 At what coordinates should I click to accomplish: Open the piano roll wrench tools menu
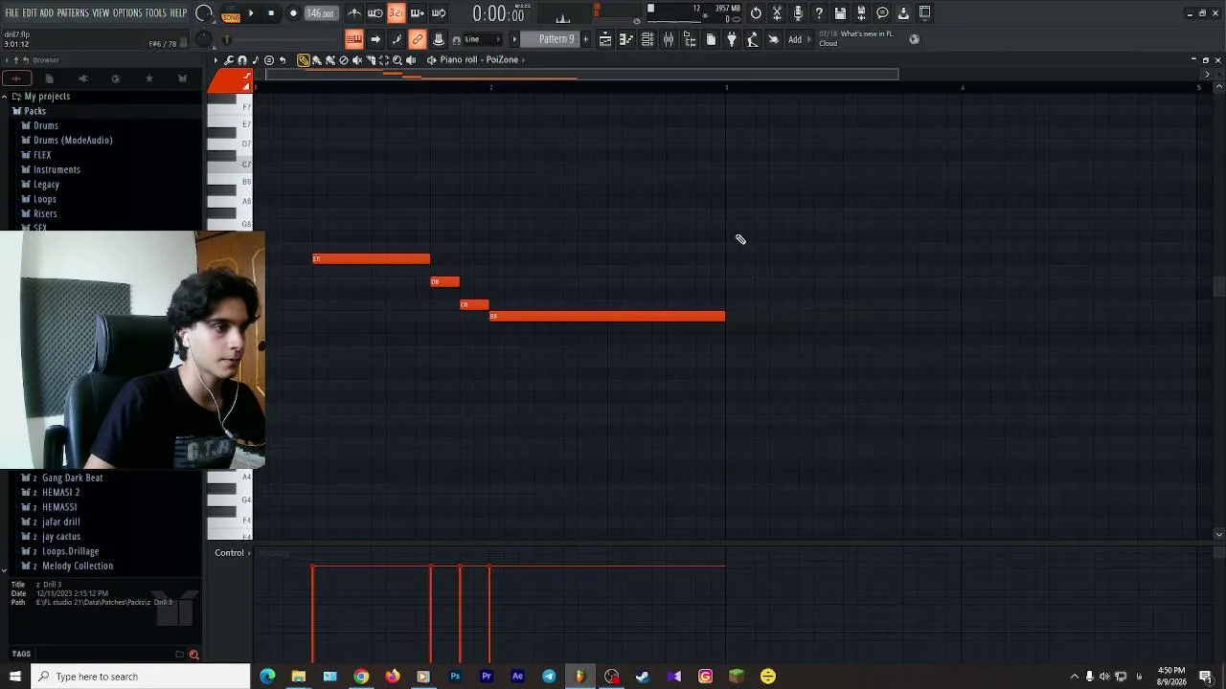(x=229, y=60)
